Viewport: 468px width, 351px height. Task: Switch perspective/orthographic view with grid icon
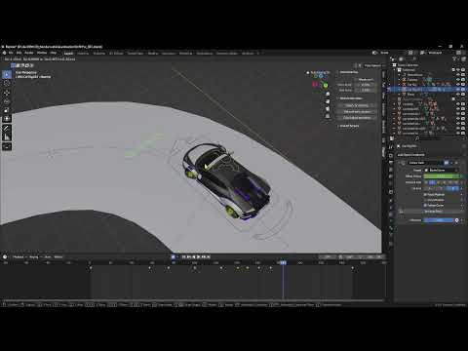[x=328, y=116]
